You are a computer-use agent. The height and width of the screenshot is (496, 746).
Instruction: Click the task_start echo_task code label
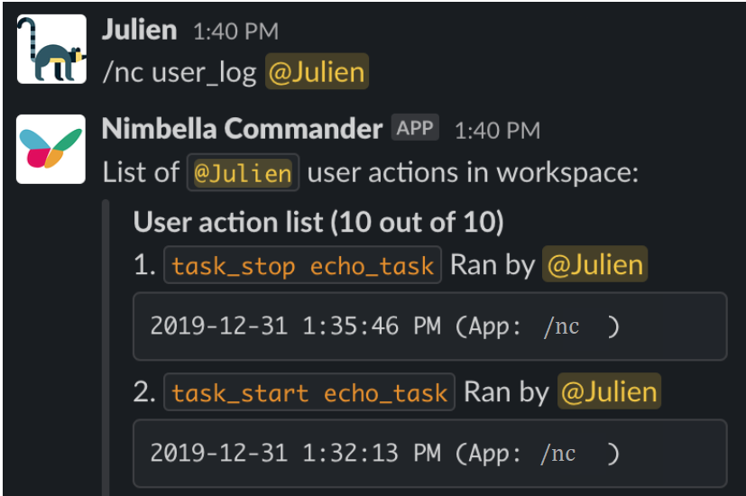[309, 393]
